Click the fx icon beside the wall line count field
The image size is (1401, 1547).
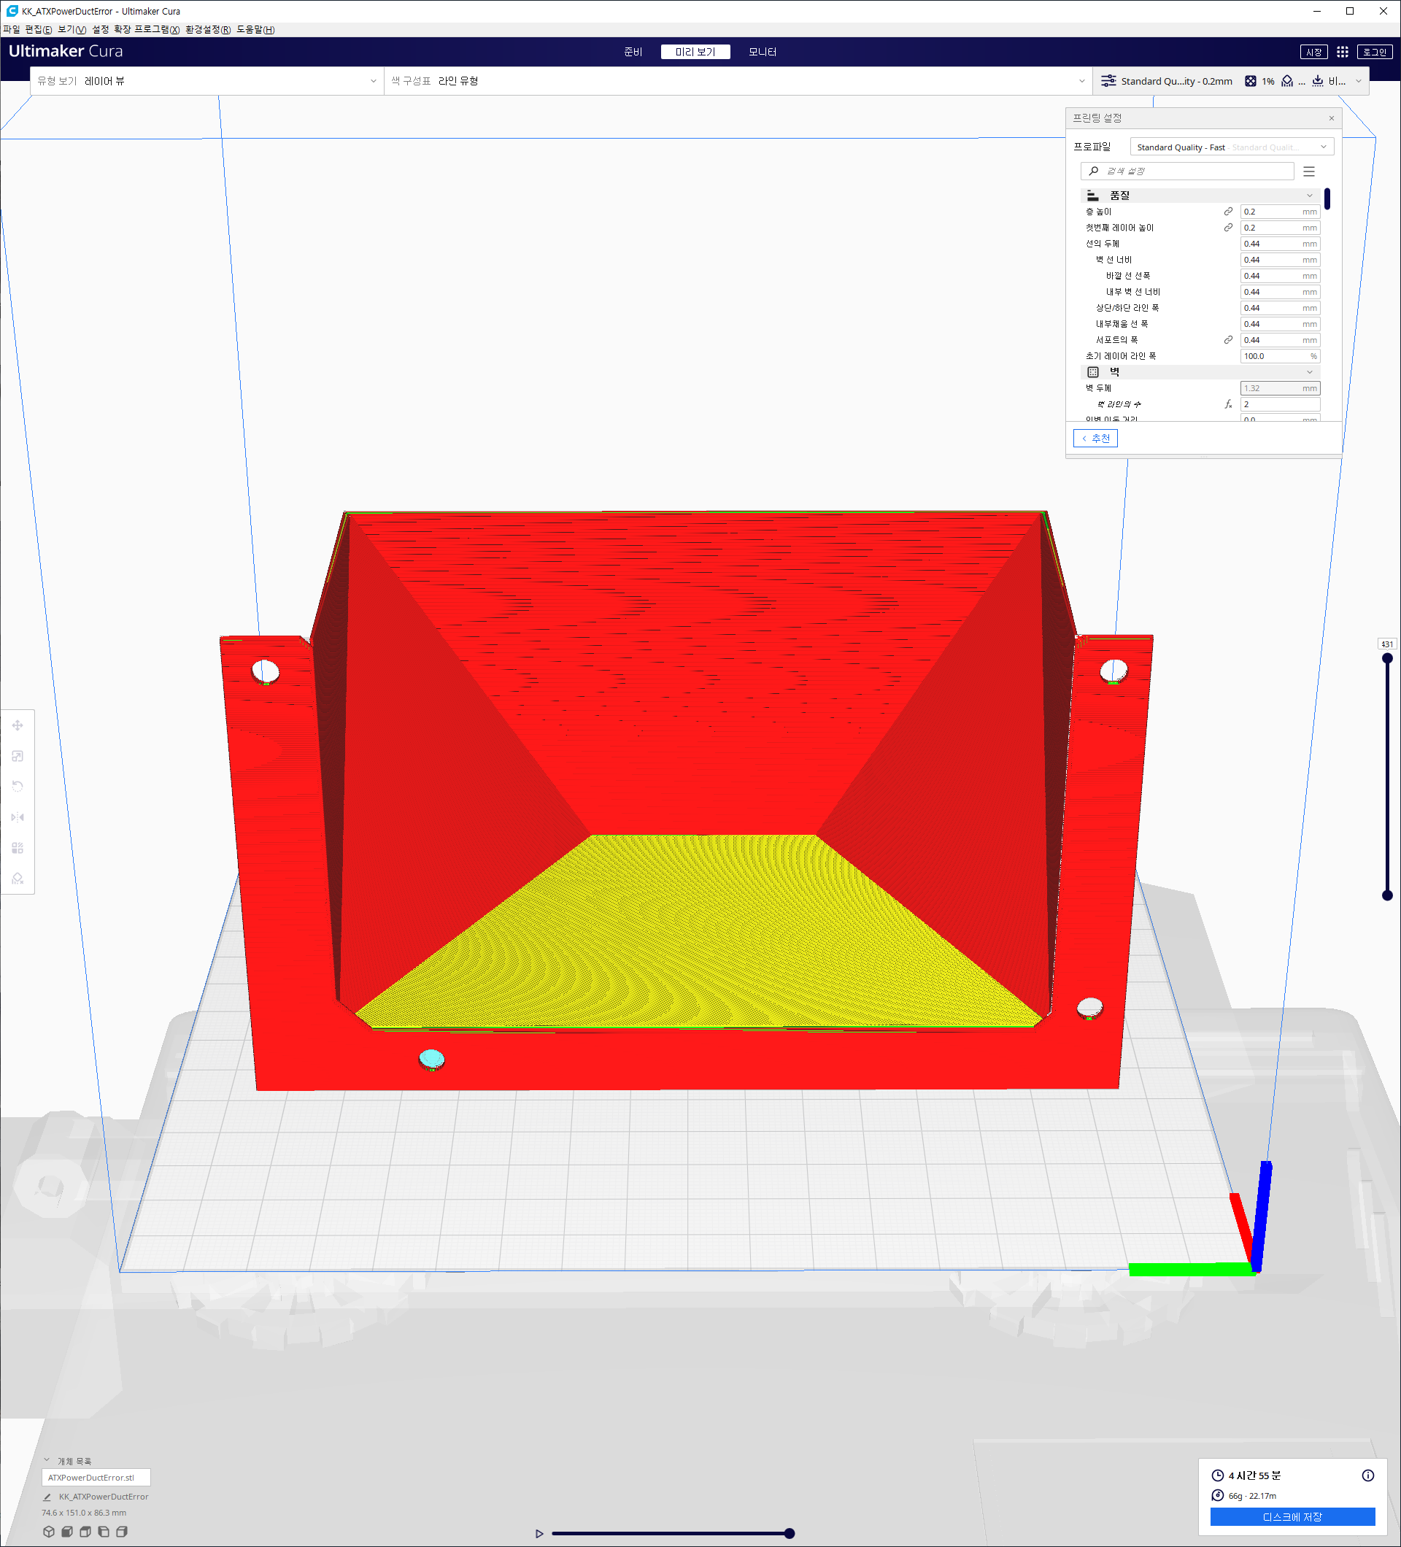point(1228,404)
